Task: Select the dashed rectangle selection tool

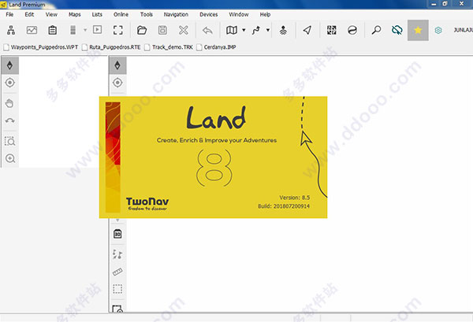Action: coord(117,289)
